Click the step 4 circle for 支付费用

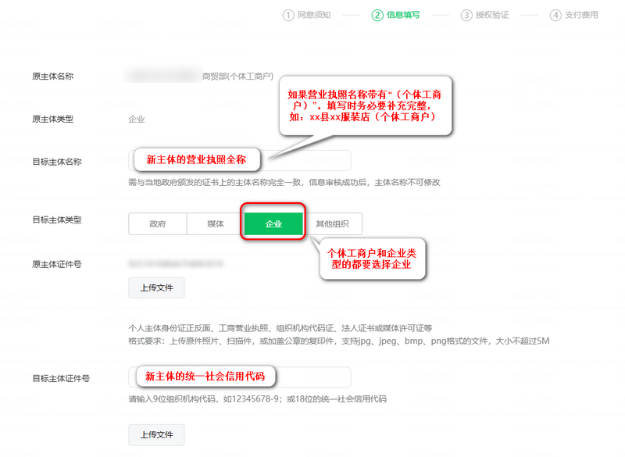pos(555,15)
